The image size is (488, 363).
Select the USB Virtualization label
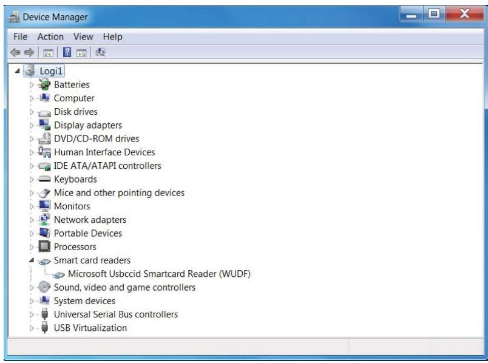click(90, 328)
